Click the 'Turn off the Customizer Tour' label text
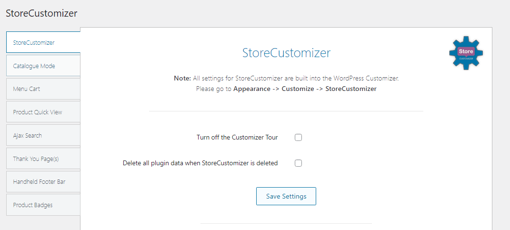Screen dimensions: 510x230 (x=237, y=138)
